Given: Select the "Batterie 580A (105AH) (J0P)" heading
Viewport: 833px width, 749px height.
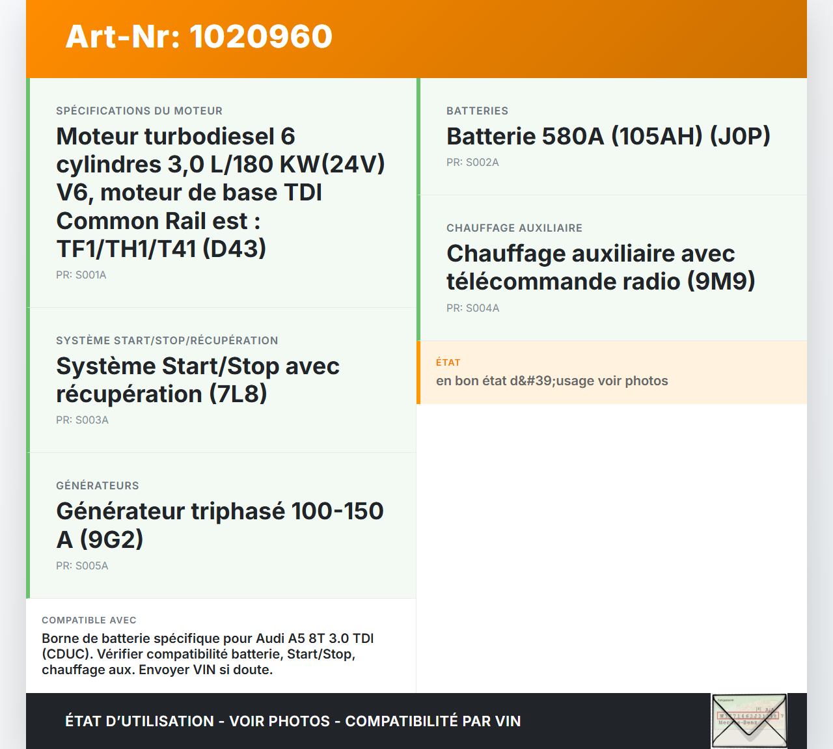Looking at the screenshot, I should pos(608,137).
